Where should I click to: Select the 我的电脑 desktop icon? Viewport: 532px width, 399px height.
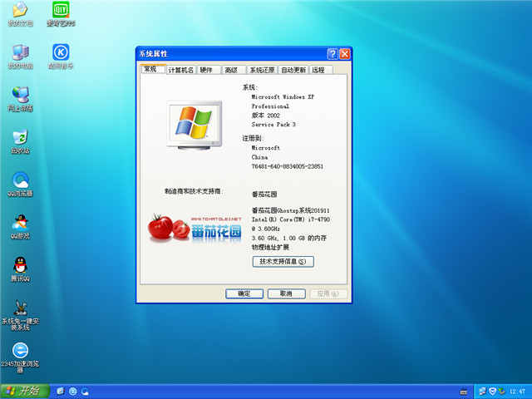(20, 57)
